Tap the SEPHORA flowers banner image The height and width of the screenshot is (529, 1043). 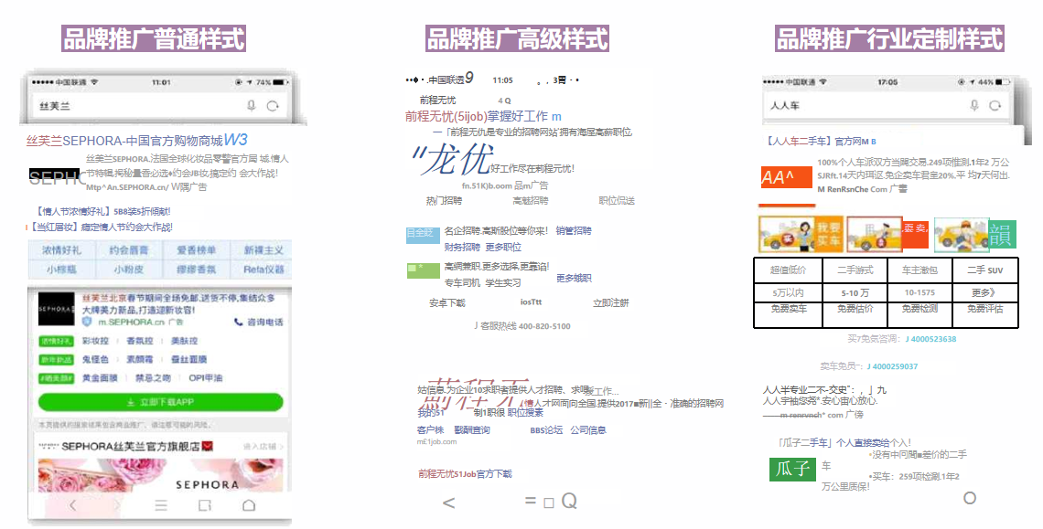160,475
